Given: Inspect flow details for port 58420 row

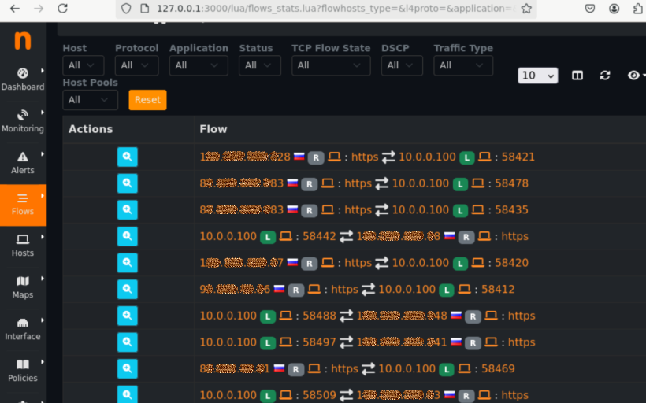Looking at the screenshot, I should tap(128, 263).
